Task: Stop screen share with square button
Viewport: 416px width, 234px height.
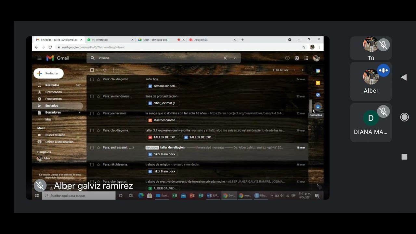Action: point(404,157)
